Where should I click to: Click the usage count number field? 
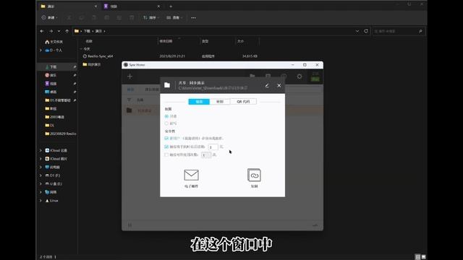click(x=206, y=155)
